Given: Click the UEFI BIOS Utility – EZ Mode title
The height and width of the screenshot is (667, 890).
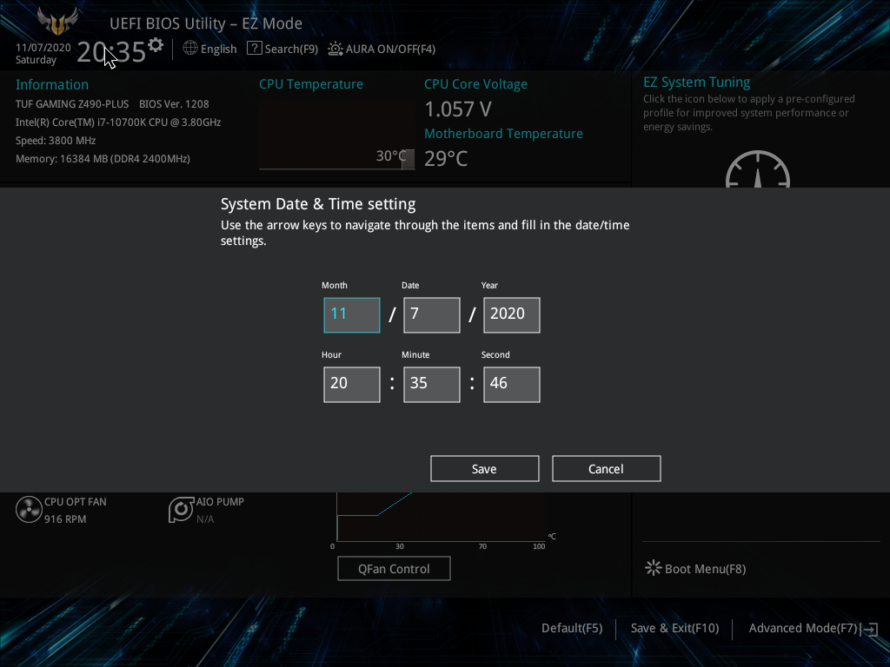Looking at the screenshot, I should coord(205,23).
